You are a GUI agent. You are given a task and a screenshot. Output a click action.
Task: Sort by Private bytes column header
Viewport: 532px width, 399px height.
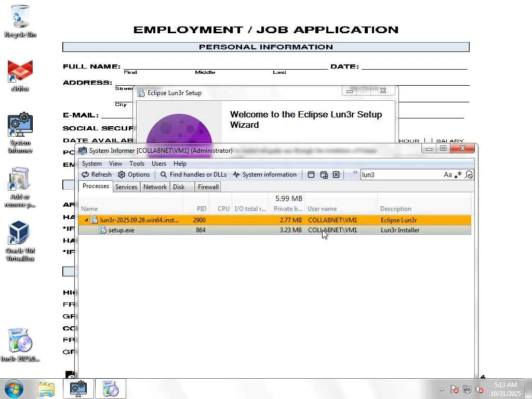[287, 209]
